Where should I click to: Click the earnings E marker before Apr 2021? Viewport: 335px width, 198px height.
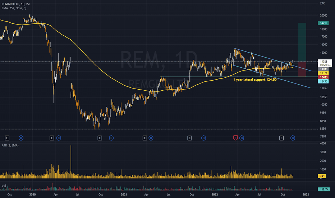[144, 138]
